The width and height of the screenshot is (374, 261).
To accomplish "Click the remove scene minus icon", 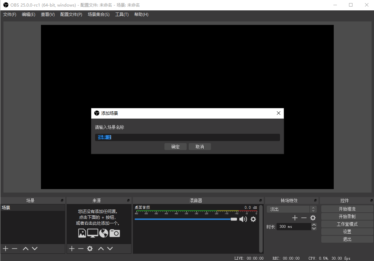I will pyautogui.click(x=15, y=249).
